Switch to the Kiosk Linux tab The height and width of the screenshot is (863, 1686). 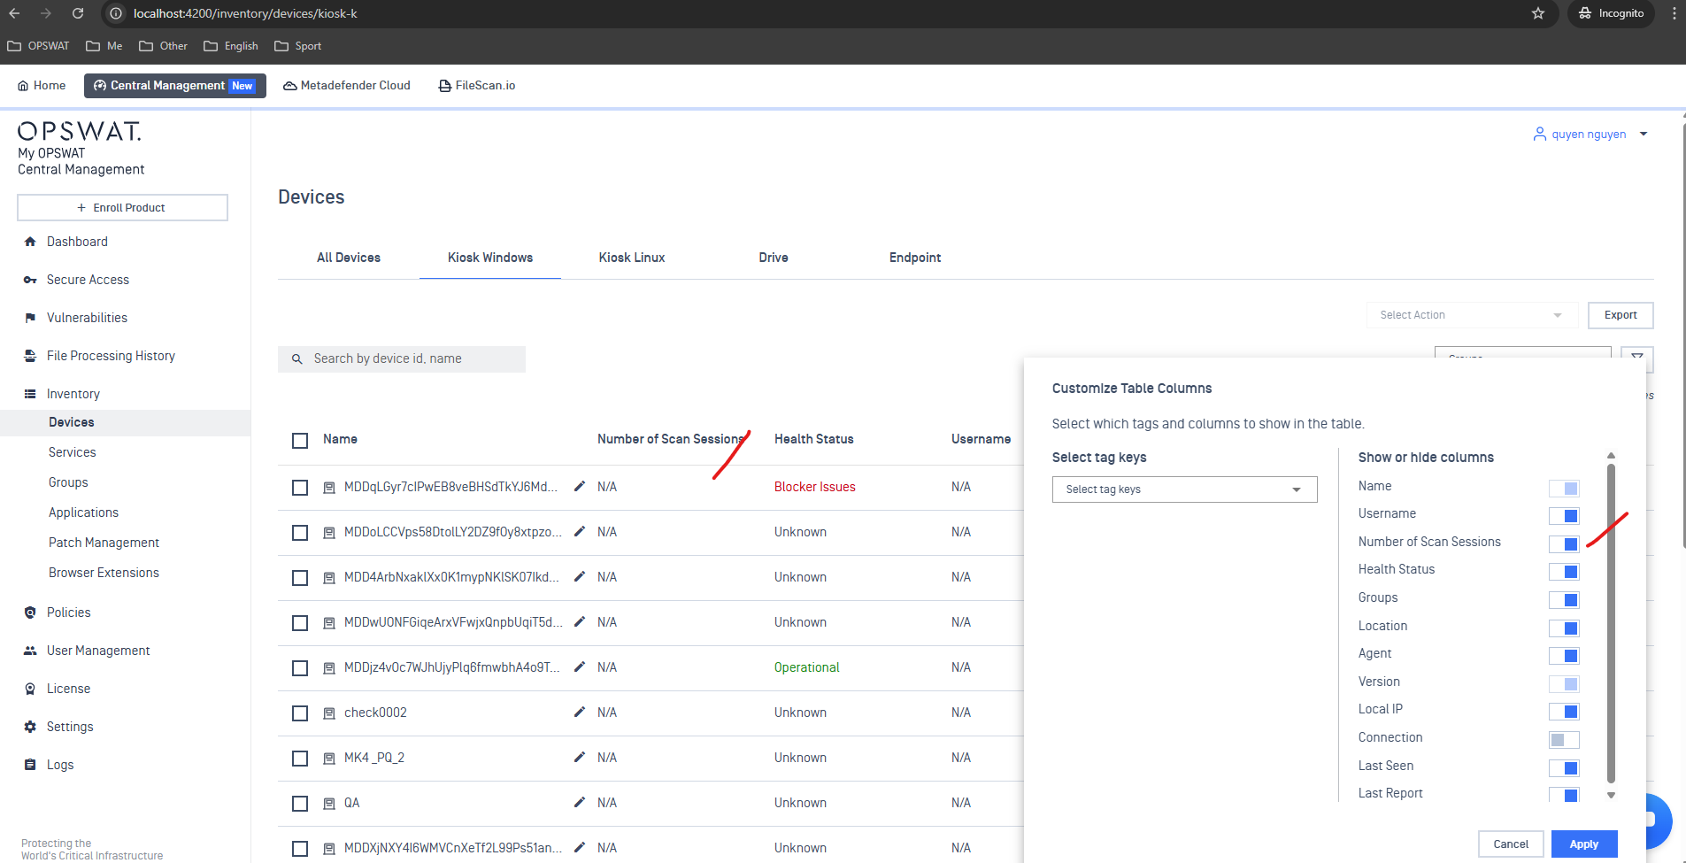tap(632, 258)
